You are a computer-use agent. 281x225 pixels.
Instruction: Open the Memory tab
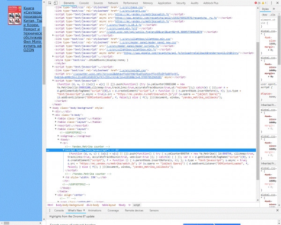pyautogui.click(x=148, y=3)
